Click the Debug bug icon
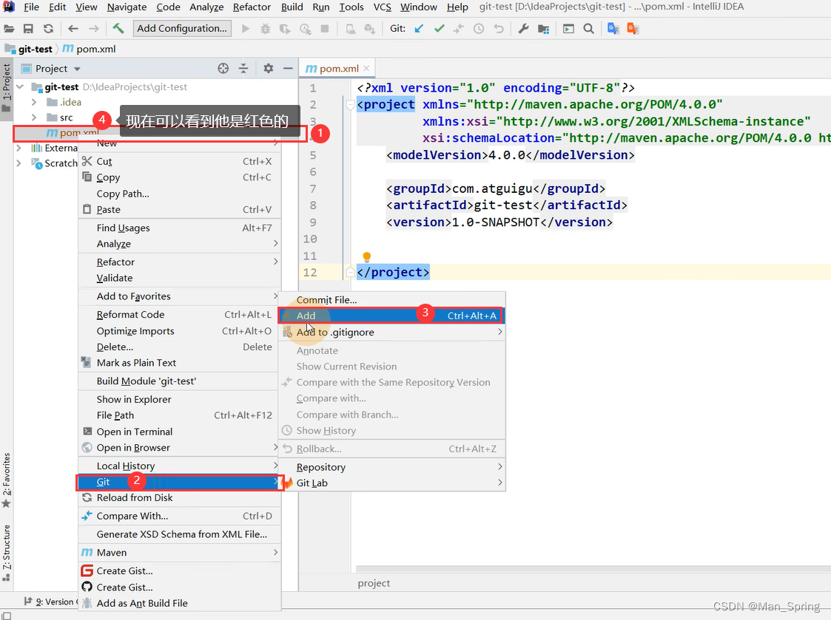831x620 pixels. tap(265, 29)
